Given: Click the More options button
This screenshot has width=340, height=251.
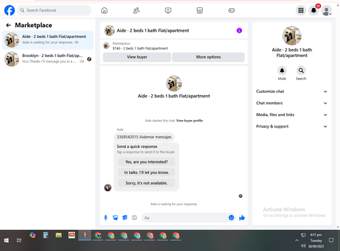Looking at the screenshot, I should [x=208, y=57].
